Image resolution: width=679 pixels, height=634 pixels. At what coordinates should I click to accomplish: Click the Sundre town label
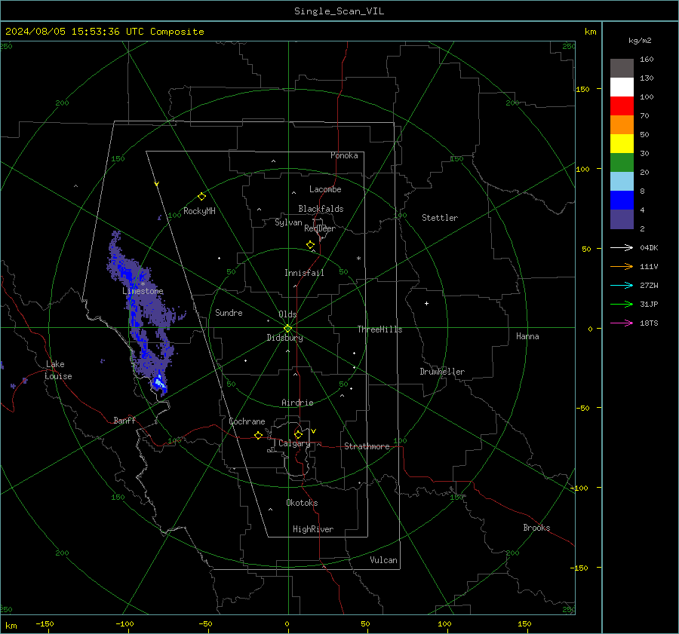(x=229, y=313)
